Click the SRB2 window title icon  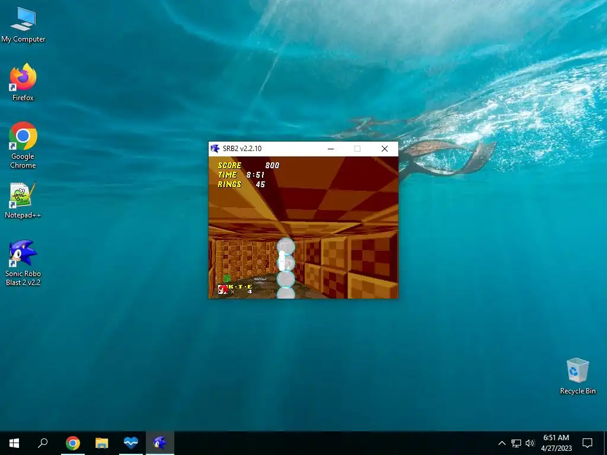tap(215, 149)
